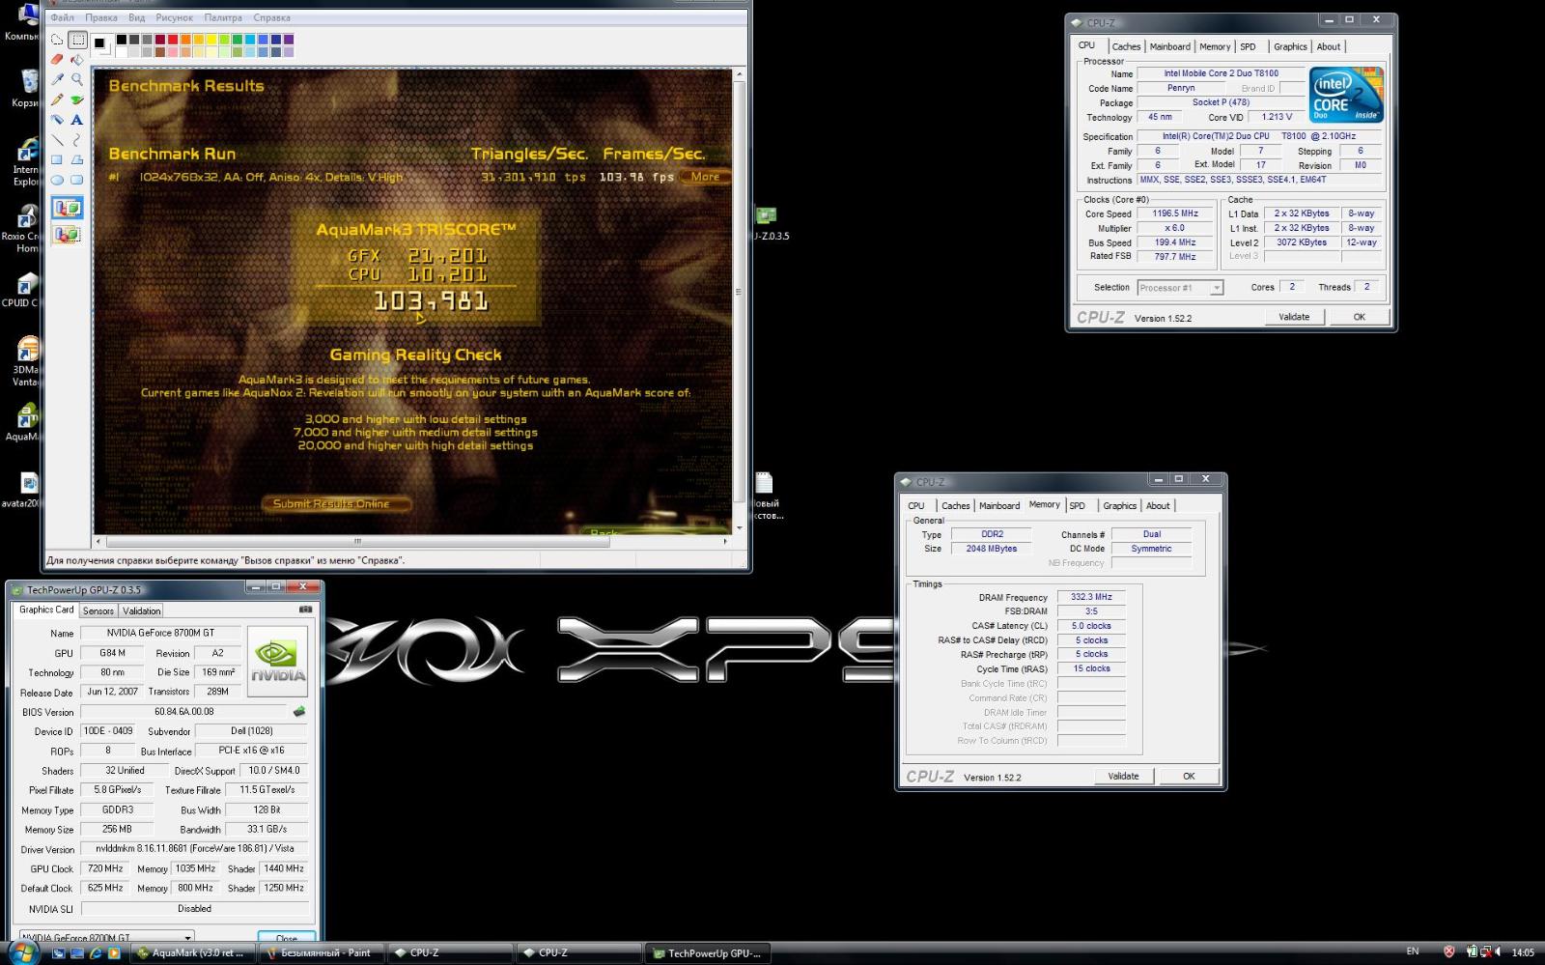Screen dimensions: 1545x965
Task: Click the Paint vertical scrollbar down arrow
Action: (x=740, y=528)
